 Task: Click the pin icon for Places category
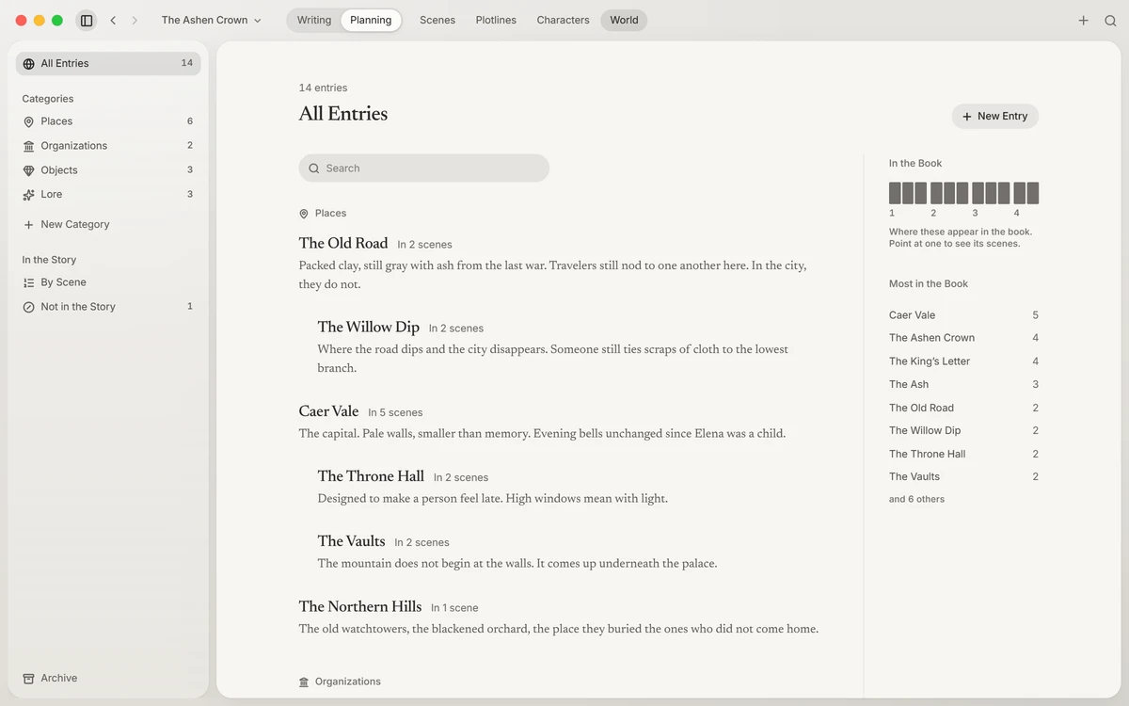coord(29,121)
